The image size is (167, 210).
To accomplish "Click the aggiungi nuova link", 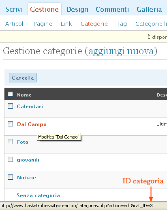I will (121, 51).
